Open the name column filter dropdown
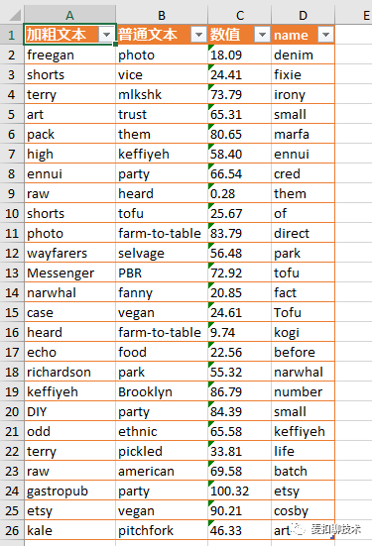372x546 pixels. coord(326,35)
